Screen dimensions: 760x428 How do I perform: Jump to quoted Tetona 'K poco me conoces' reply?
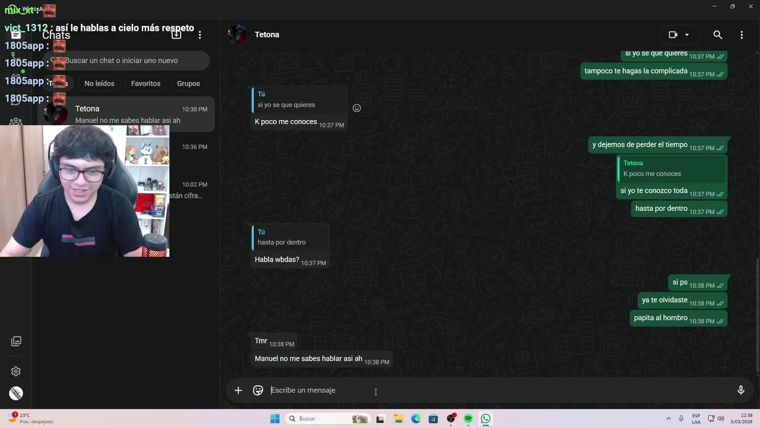pyautogui.click(x=672, y=168)
